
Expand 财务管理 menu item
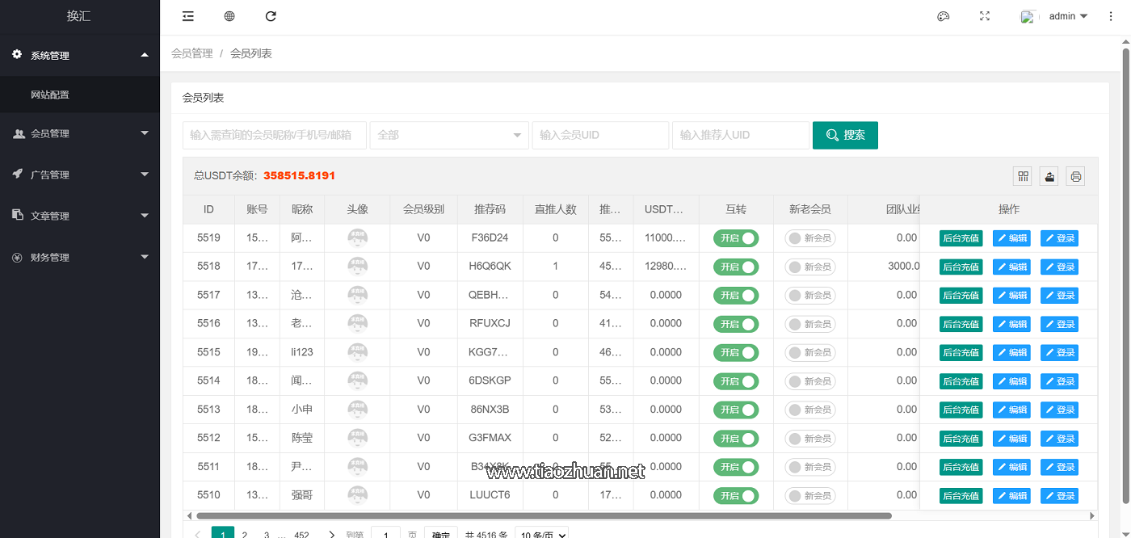click(79, 258)
